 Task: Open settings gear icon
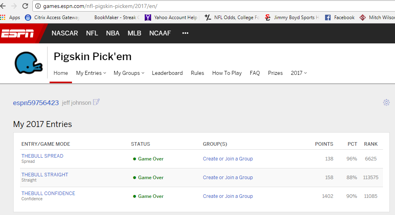point(387,102)
